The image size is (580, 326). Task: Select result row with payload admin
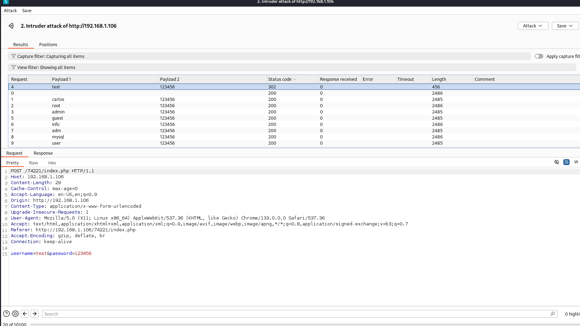pos(294,112)
